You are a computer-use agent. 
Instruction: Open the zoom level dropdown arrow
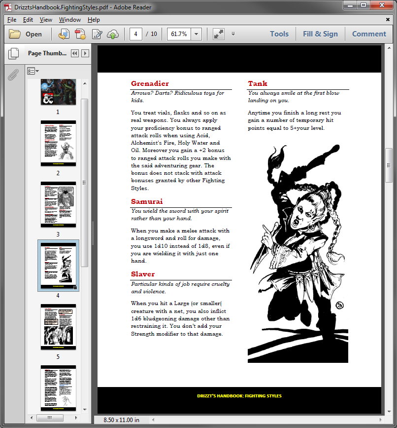(x=197, y=34)
